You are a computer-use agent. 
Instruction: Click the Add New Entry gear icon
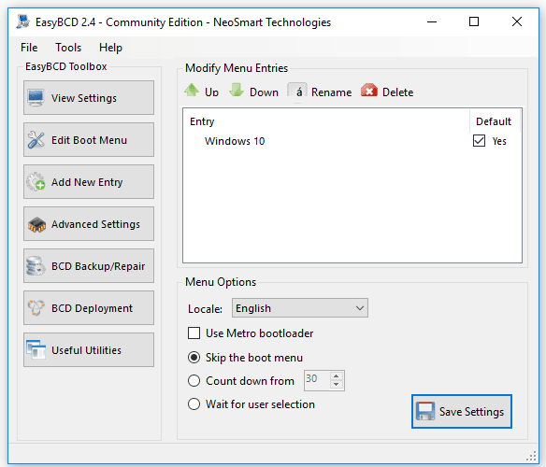coord(36,181)
